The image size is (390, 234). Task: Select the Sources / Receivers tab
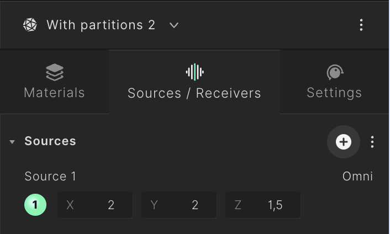pyautogui.click(x=194, y=82)
